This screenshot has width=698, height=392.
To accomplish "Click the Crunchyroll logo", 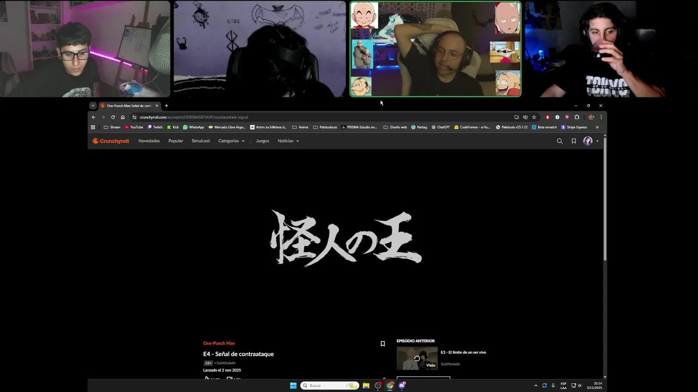I will tap(111, 141).
